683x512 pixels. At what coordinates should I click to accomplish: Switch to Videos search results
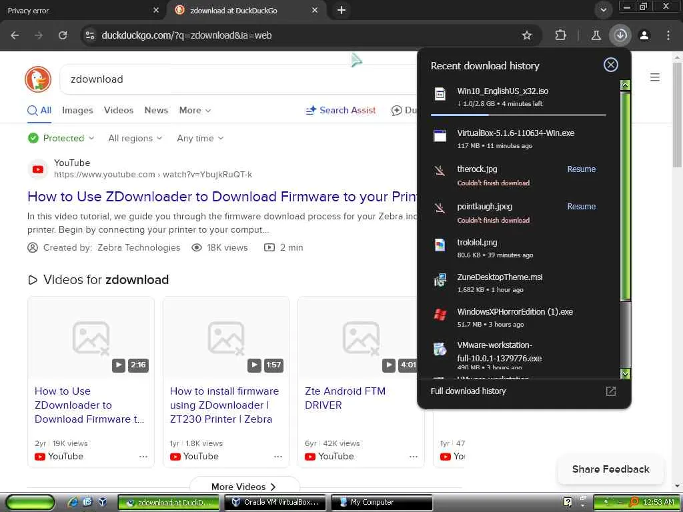pyautogui.click(x=119, y=110)
